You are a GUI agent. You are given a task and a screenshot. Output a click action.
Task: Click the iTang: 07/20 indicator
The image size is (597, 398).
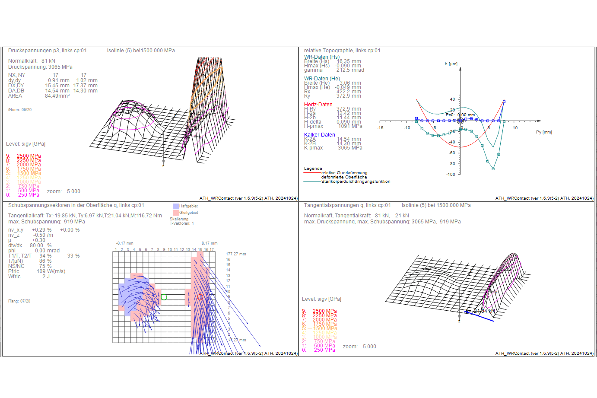click(19, 301)
